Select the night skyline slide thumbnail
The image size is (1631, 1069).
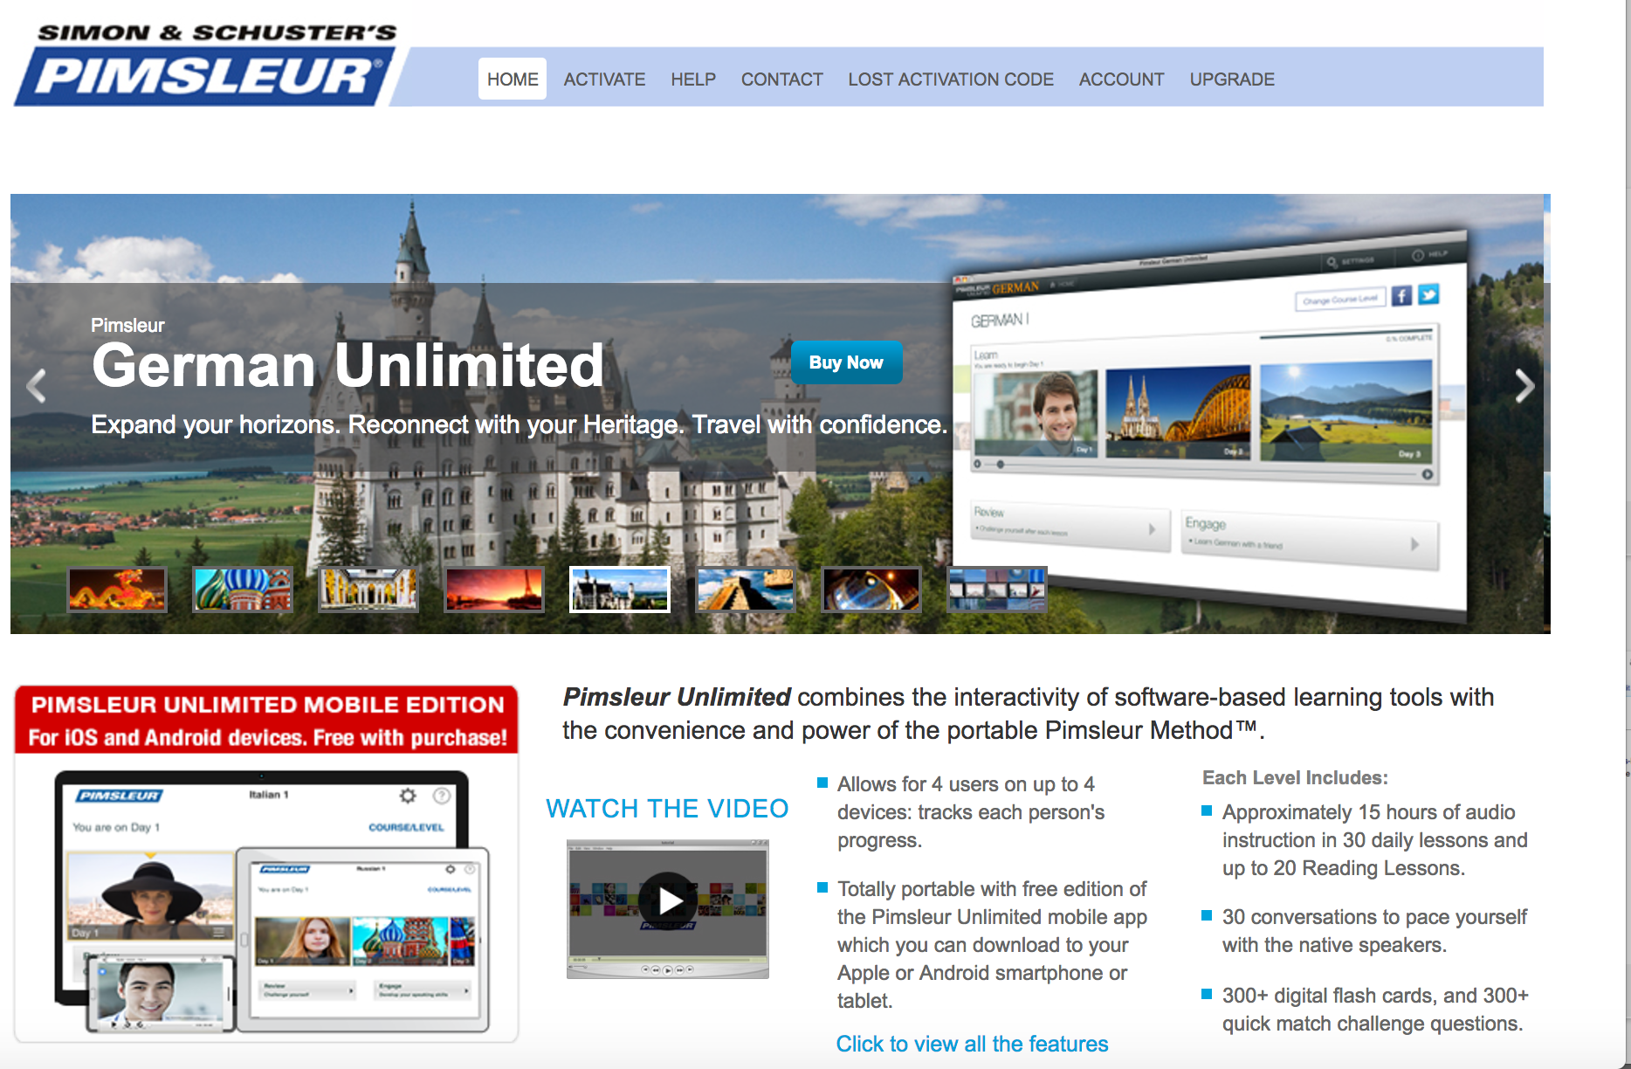click(871, 590)
